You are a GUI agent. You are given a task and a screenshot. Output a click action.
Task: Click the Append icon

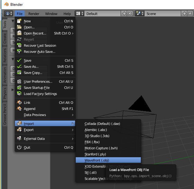pyautogui.click(x=19, y=109)
